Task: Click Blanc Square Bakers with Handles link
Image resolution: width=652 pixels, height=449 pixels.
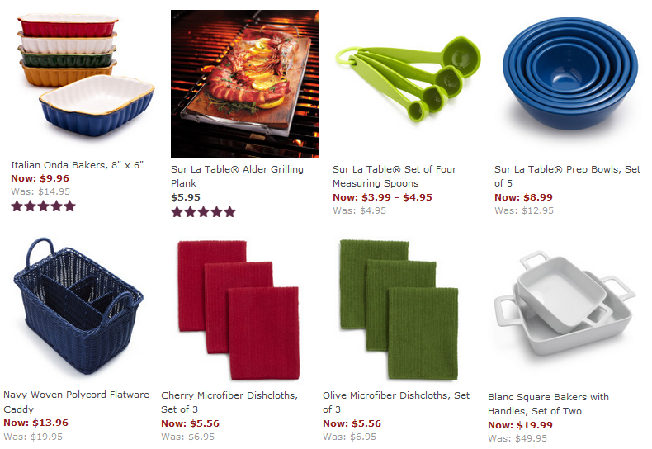Action: [x=548, y=404]
